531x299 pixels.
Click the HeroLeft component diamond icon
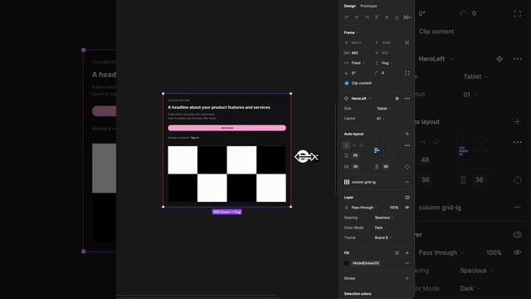346,98
